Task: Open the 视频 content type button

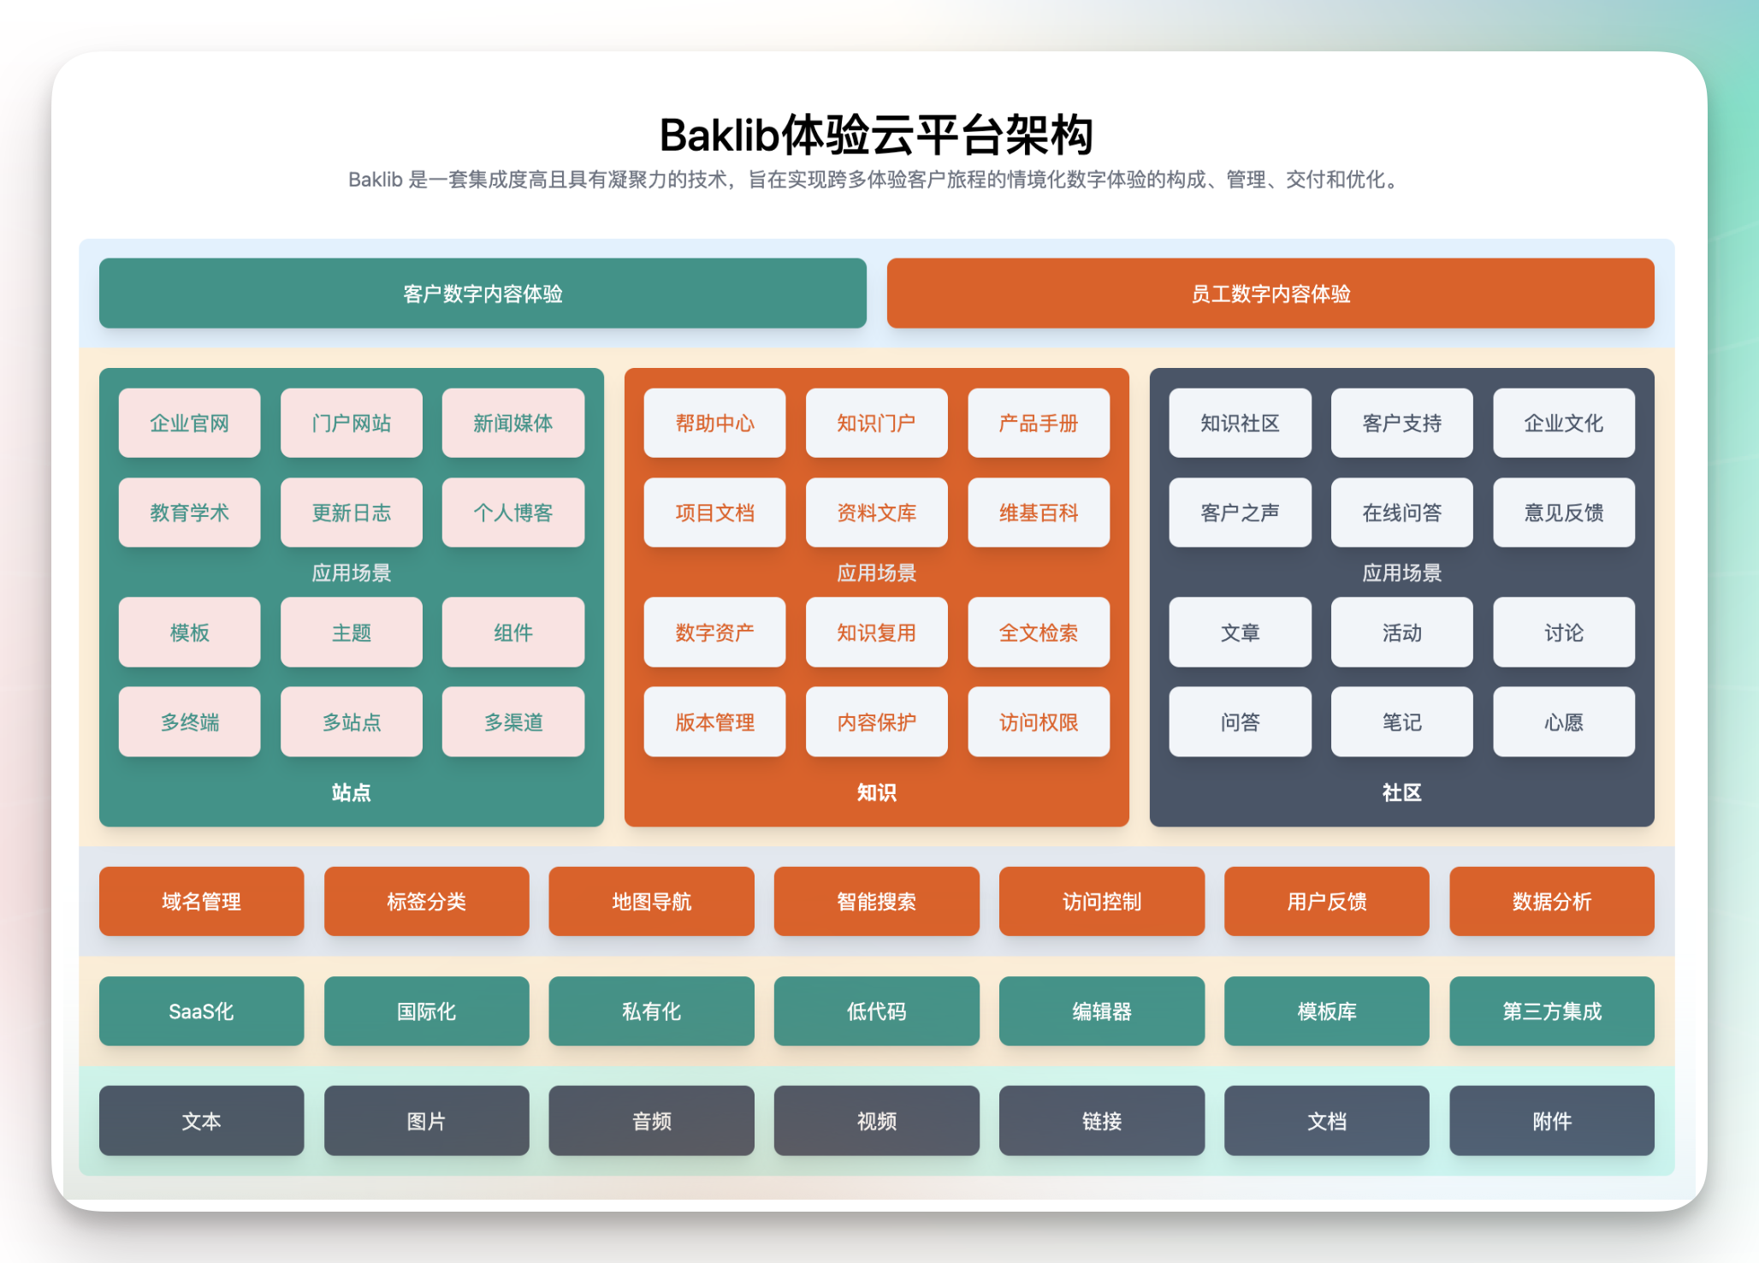Action: tap(877, 1121)
